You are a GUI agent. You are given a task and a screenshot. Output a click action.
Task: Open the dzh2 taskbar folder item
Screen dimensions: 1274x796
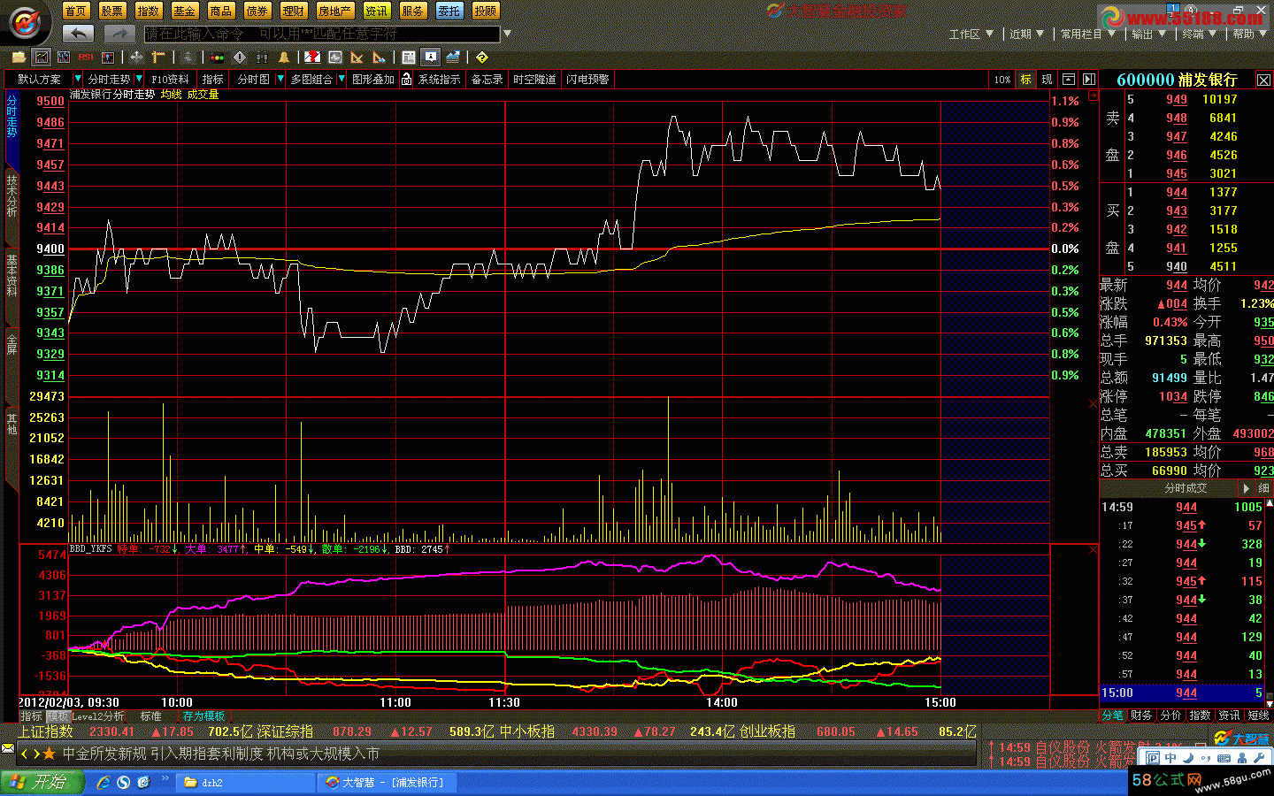[x=246, y=782]
